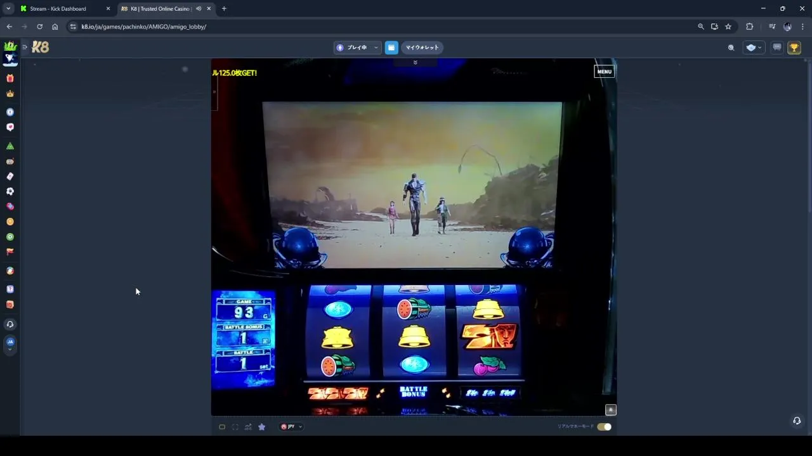Click the white round badge sidebar icon

10,112
